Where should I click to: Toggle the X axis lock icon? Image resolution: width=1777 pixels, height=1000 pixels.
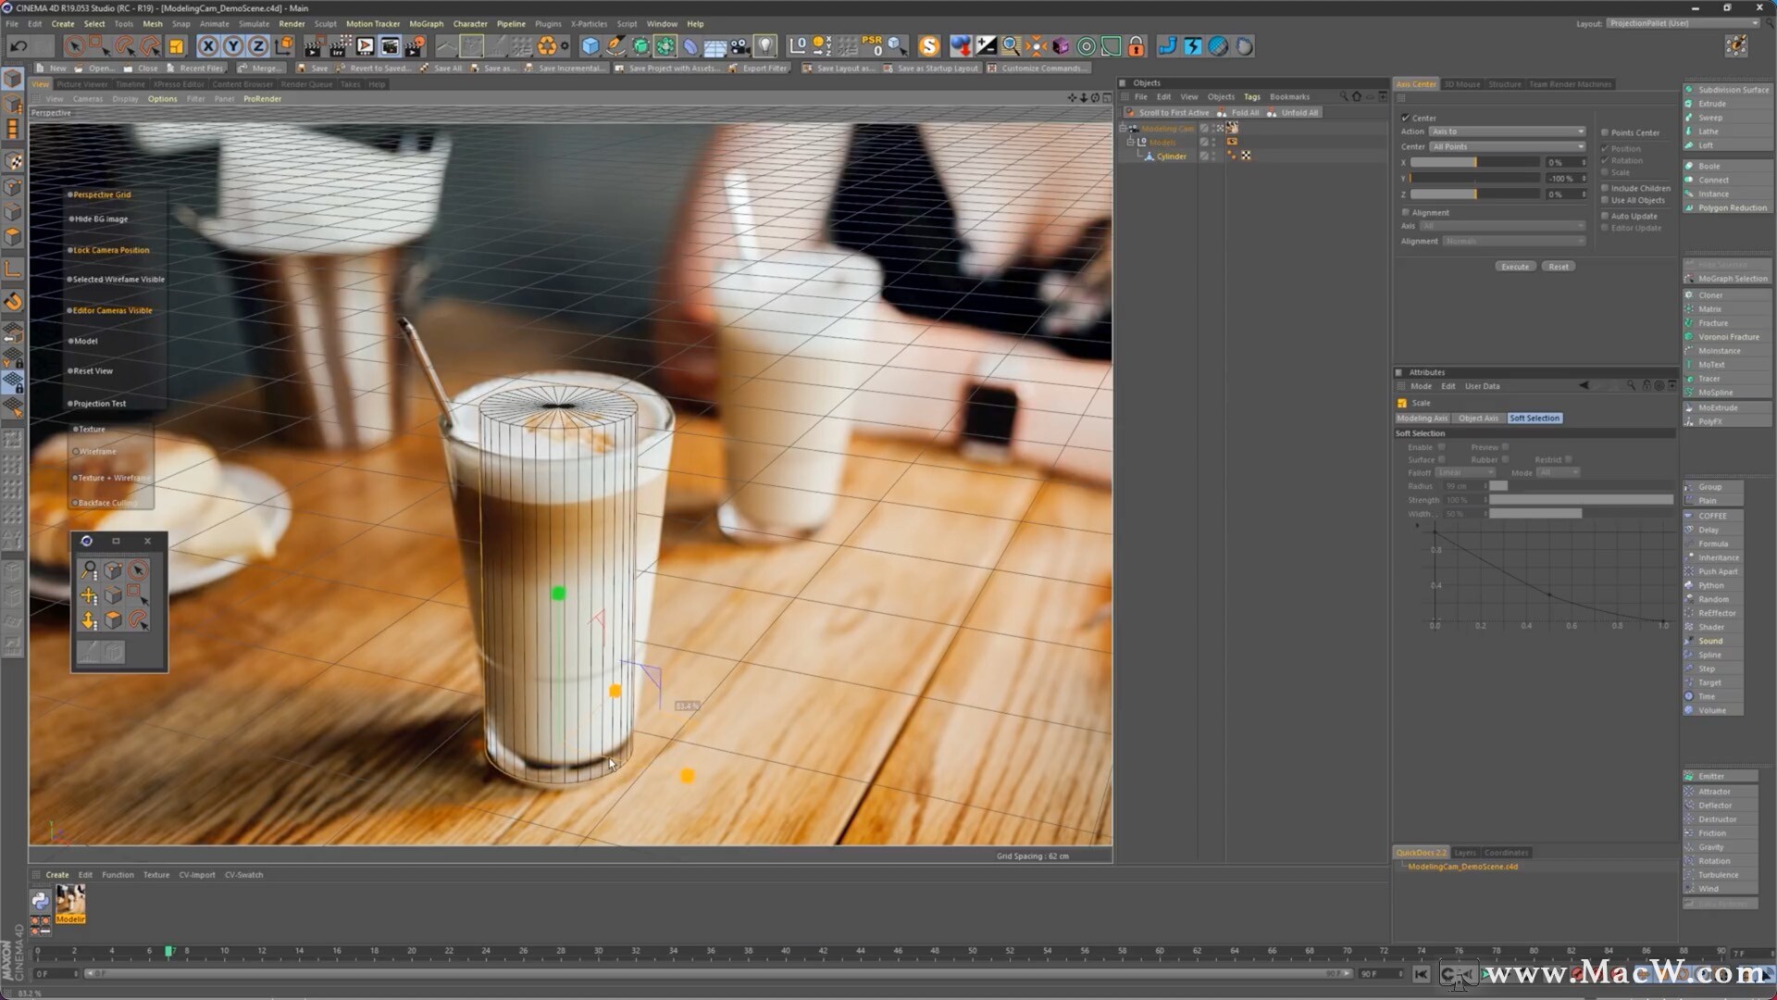(x=208, y=46)
